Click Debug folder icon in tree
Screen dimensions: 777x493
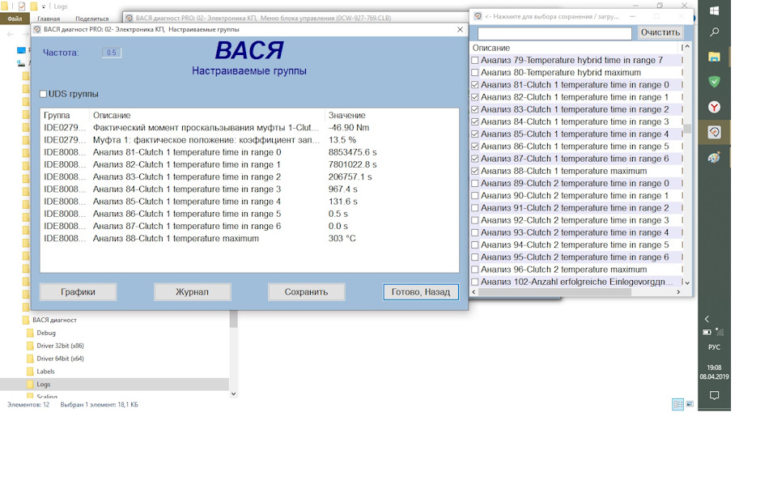click(30, 333)
